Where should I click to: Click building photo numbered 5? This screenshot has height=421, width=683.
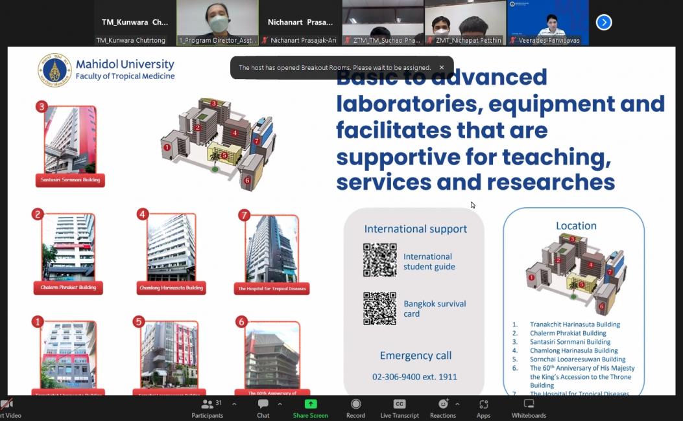pos(169,354)
